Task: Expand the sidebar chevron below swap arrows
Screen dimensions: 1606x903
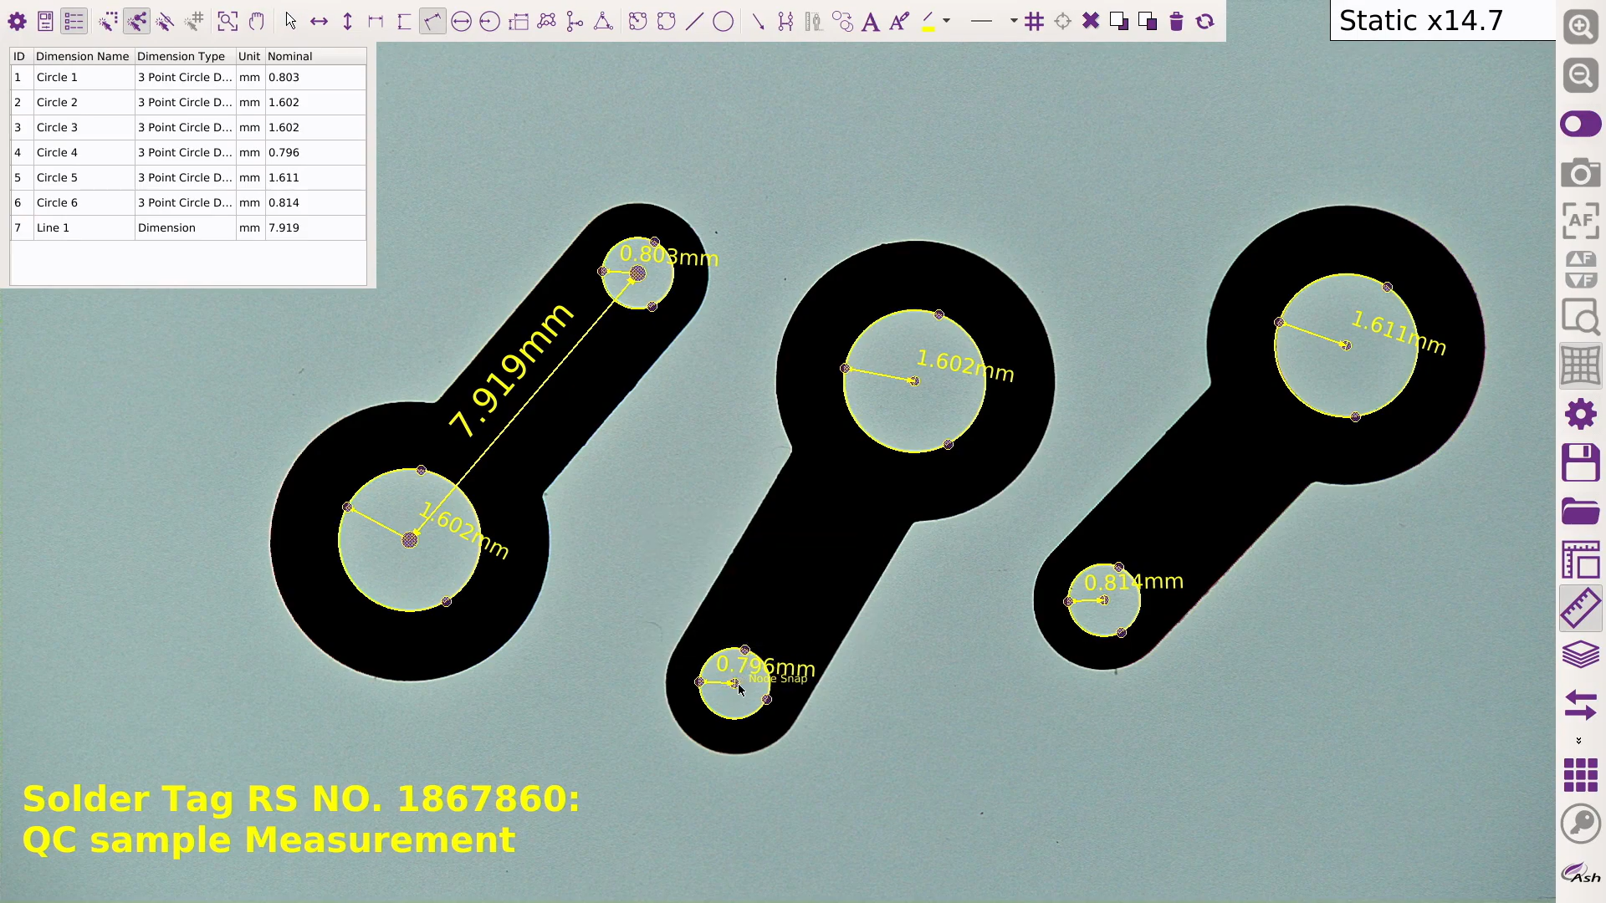Action: tap(1578, 741)
